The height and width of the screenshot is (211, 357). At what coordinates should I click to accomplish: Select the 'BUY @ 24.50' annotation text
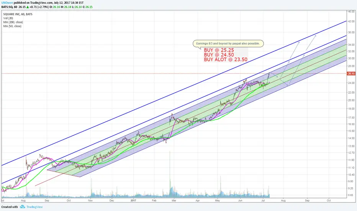point(219,55)
